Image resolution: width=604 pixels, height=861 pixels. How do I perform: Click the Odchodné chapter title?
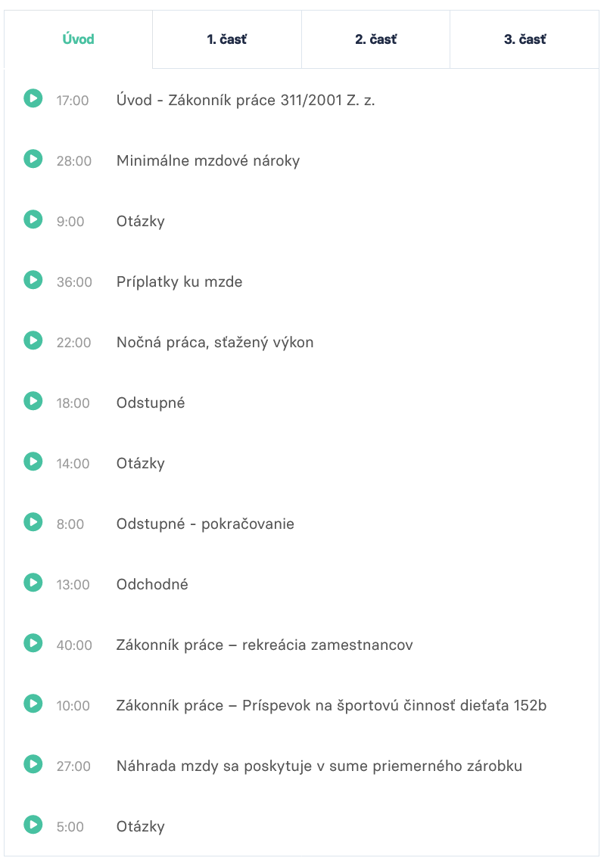point(152,584)
